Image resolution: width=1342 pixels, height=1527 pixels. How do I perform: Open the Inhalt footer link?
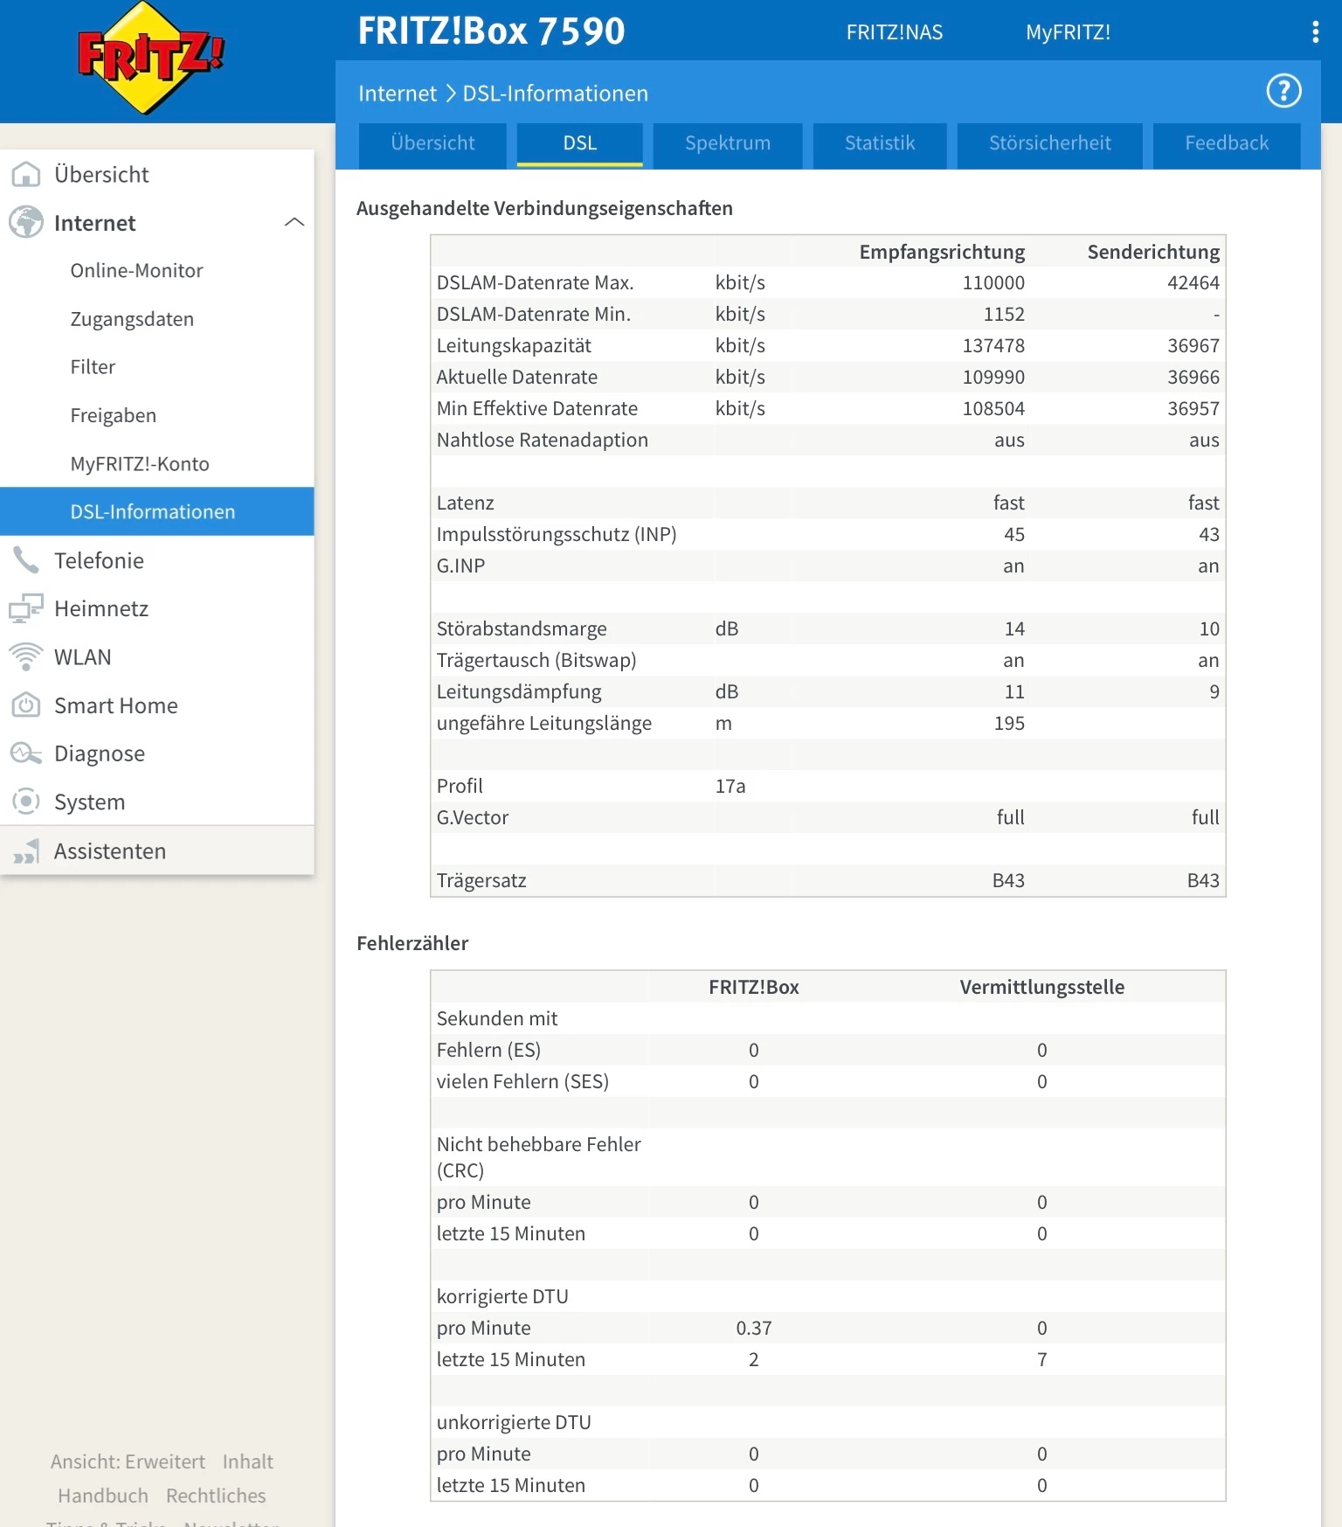(248, 1461)
